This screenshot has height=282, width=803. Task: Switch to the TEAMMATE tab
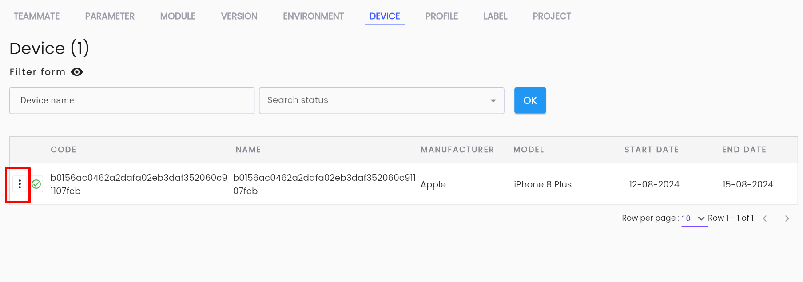(x=36, y=16)
